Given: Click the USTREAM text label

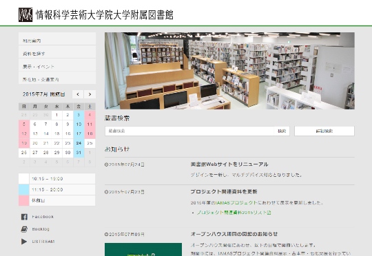Looking at the screenshot, I should pyautogui.click(x=43, y=242).
